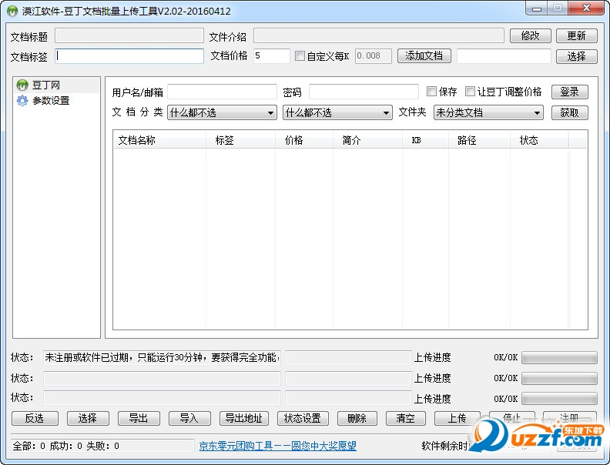Screen dimensions: 610x465
Task: Check 让豆丁调整价格 option
Action: pos(470,92)
